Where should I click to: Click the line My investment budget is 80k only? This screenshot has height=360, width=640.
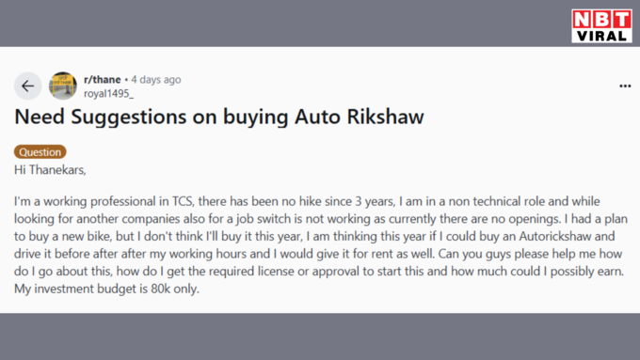tap(106, 290)
